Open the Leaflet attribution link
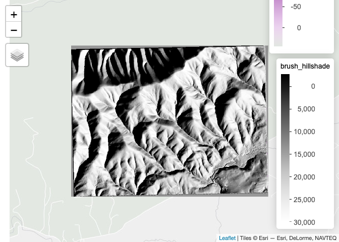This screenshot has width=339, height=242. click(227, 238)
